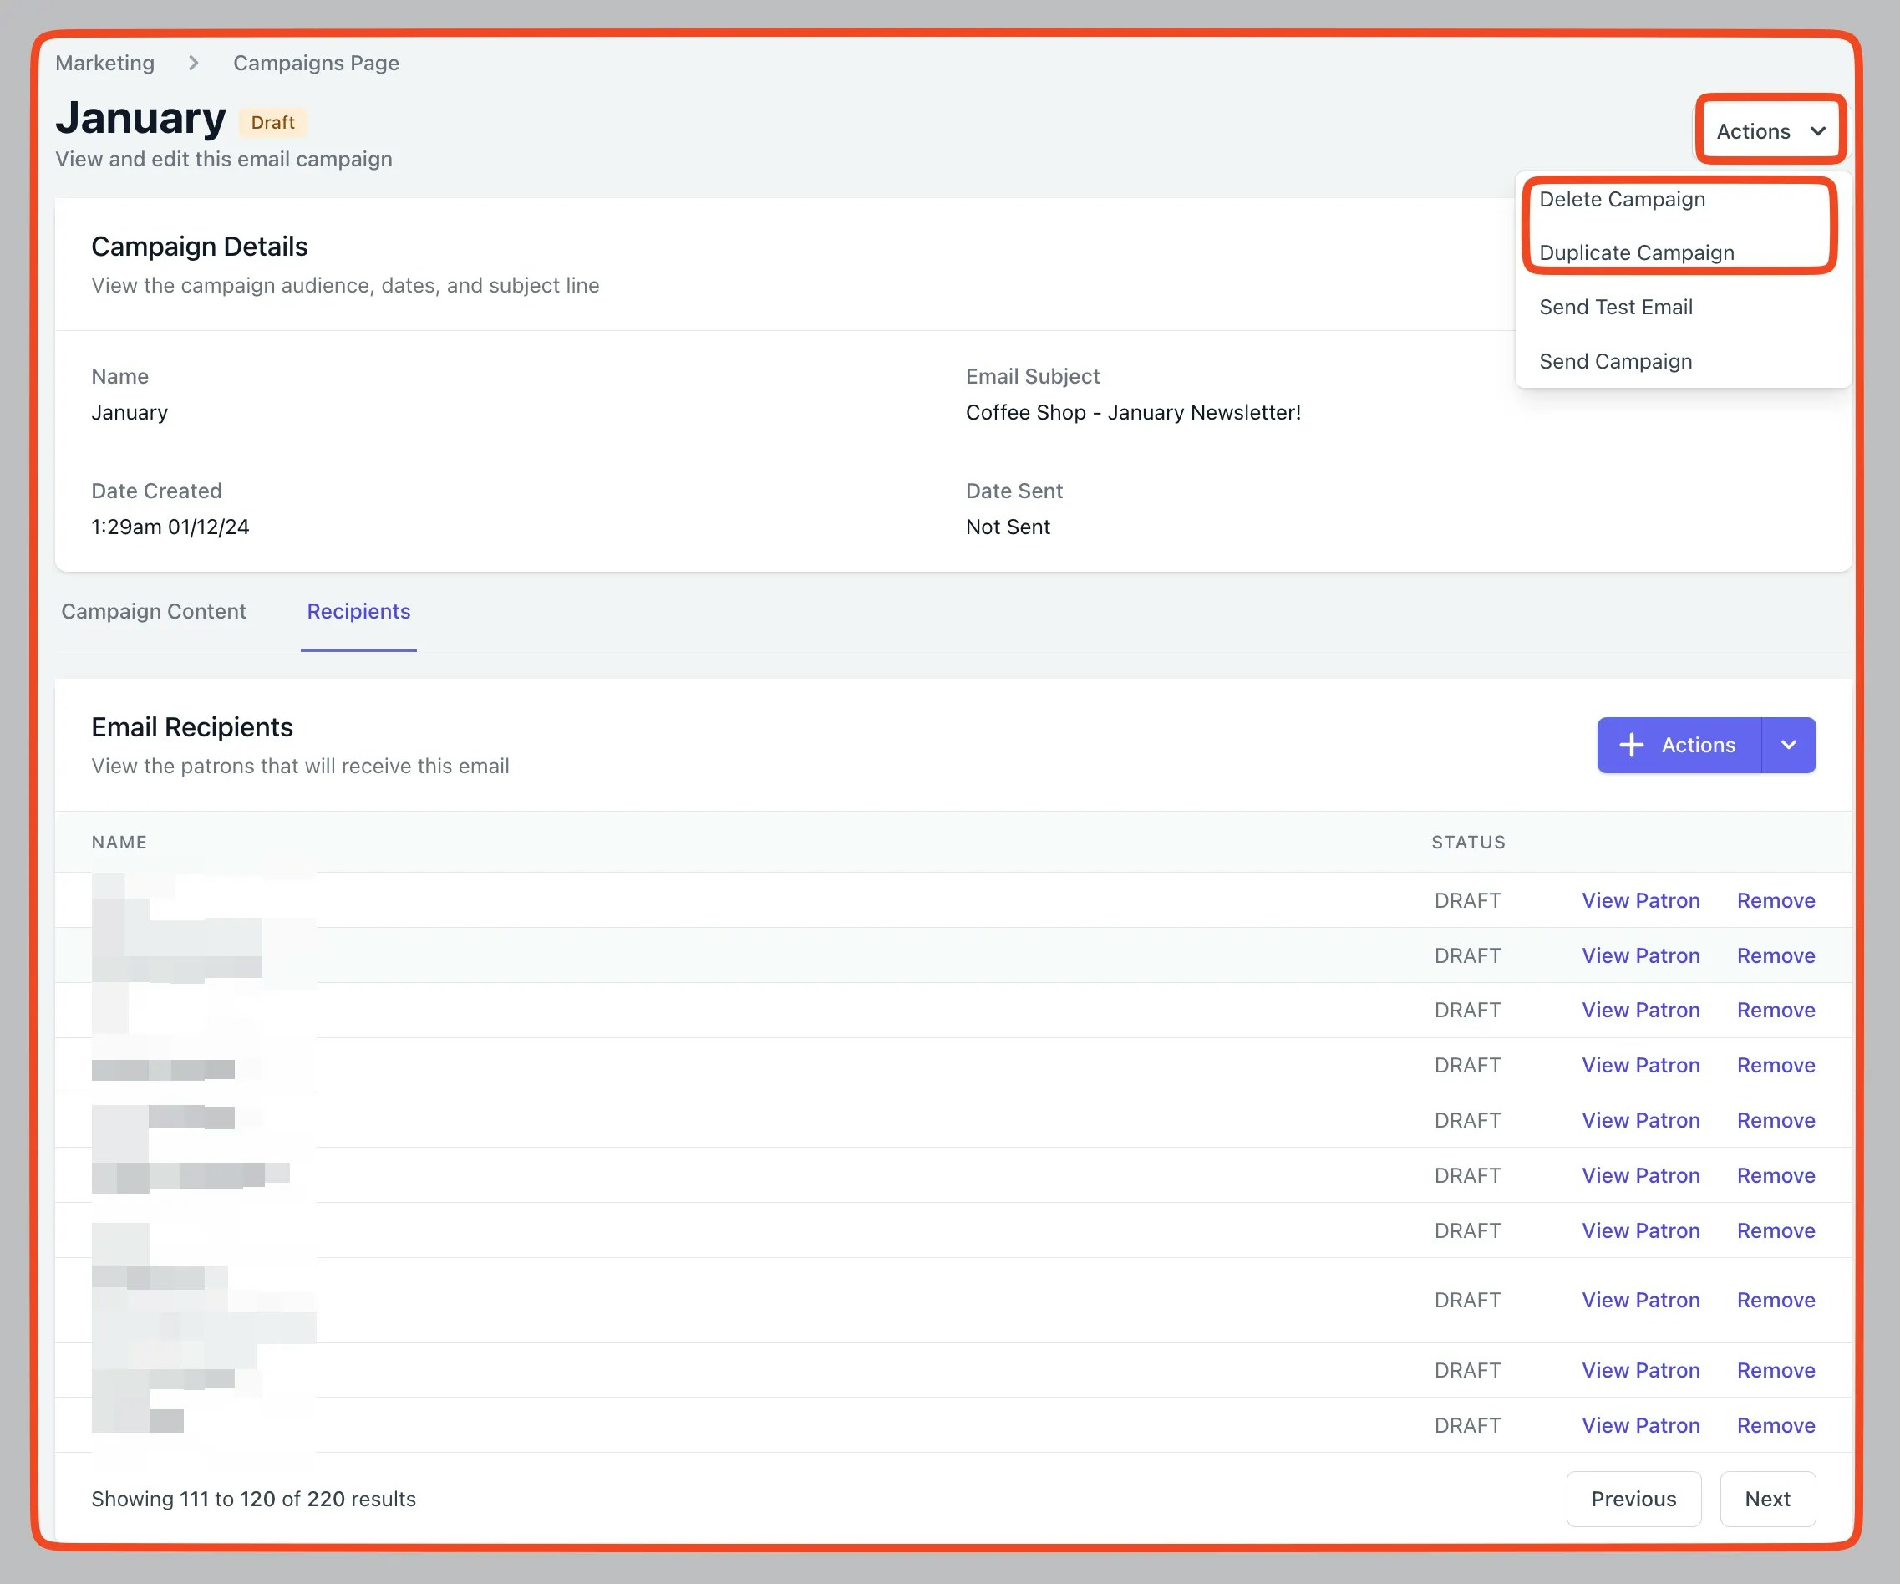
Task: Click chevron arrow in top Actions button
Action: pos(1816,131)
